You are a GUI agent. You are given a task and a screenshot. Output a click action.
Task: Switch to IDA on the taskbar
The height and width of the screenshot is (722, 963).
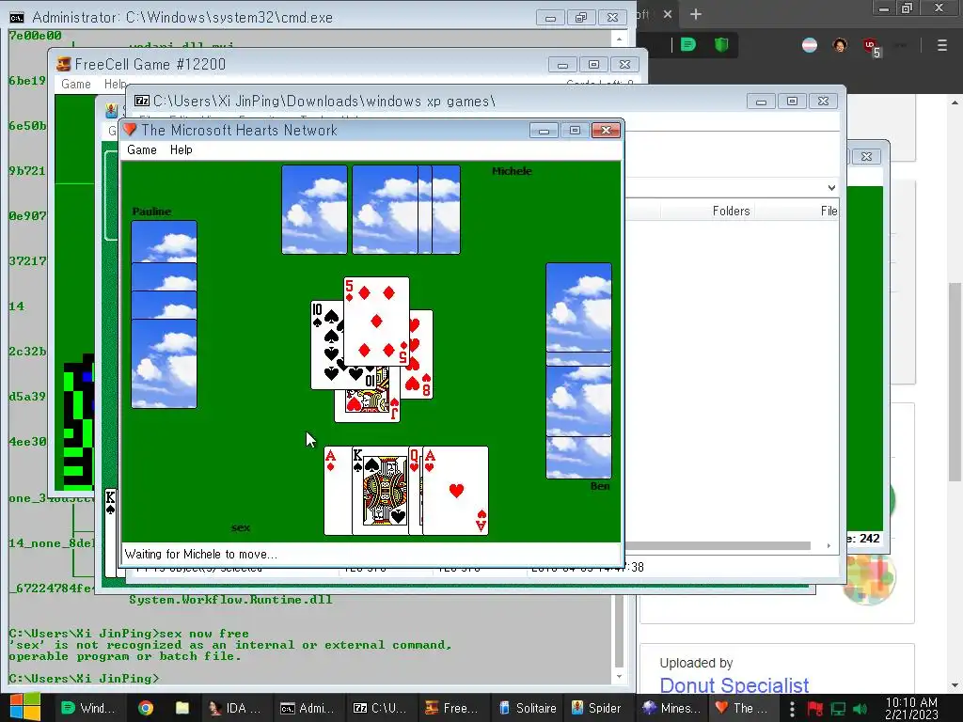click(x=234, y=708)
